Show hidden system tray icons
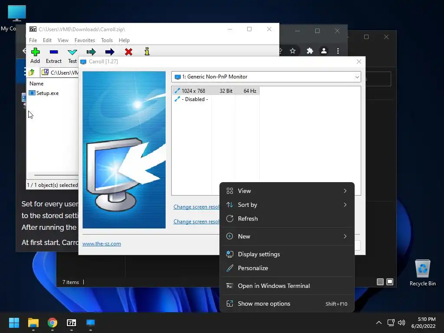Image resolution: width=444 pixels, height=333 pixels. pos(379,323)
